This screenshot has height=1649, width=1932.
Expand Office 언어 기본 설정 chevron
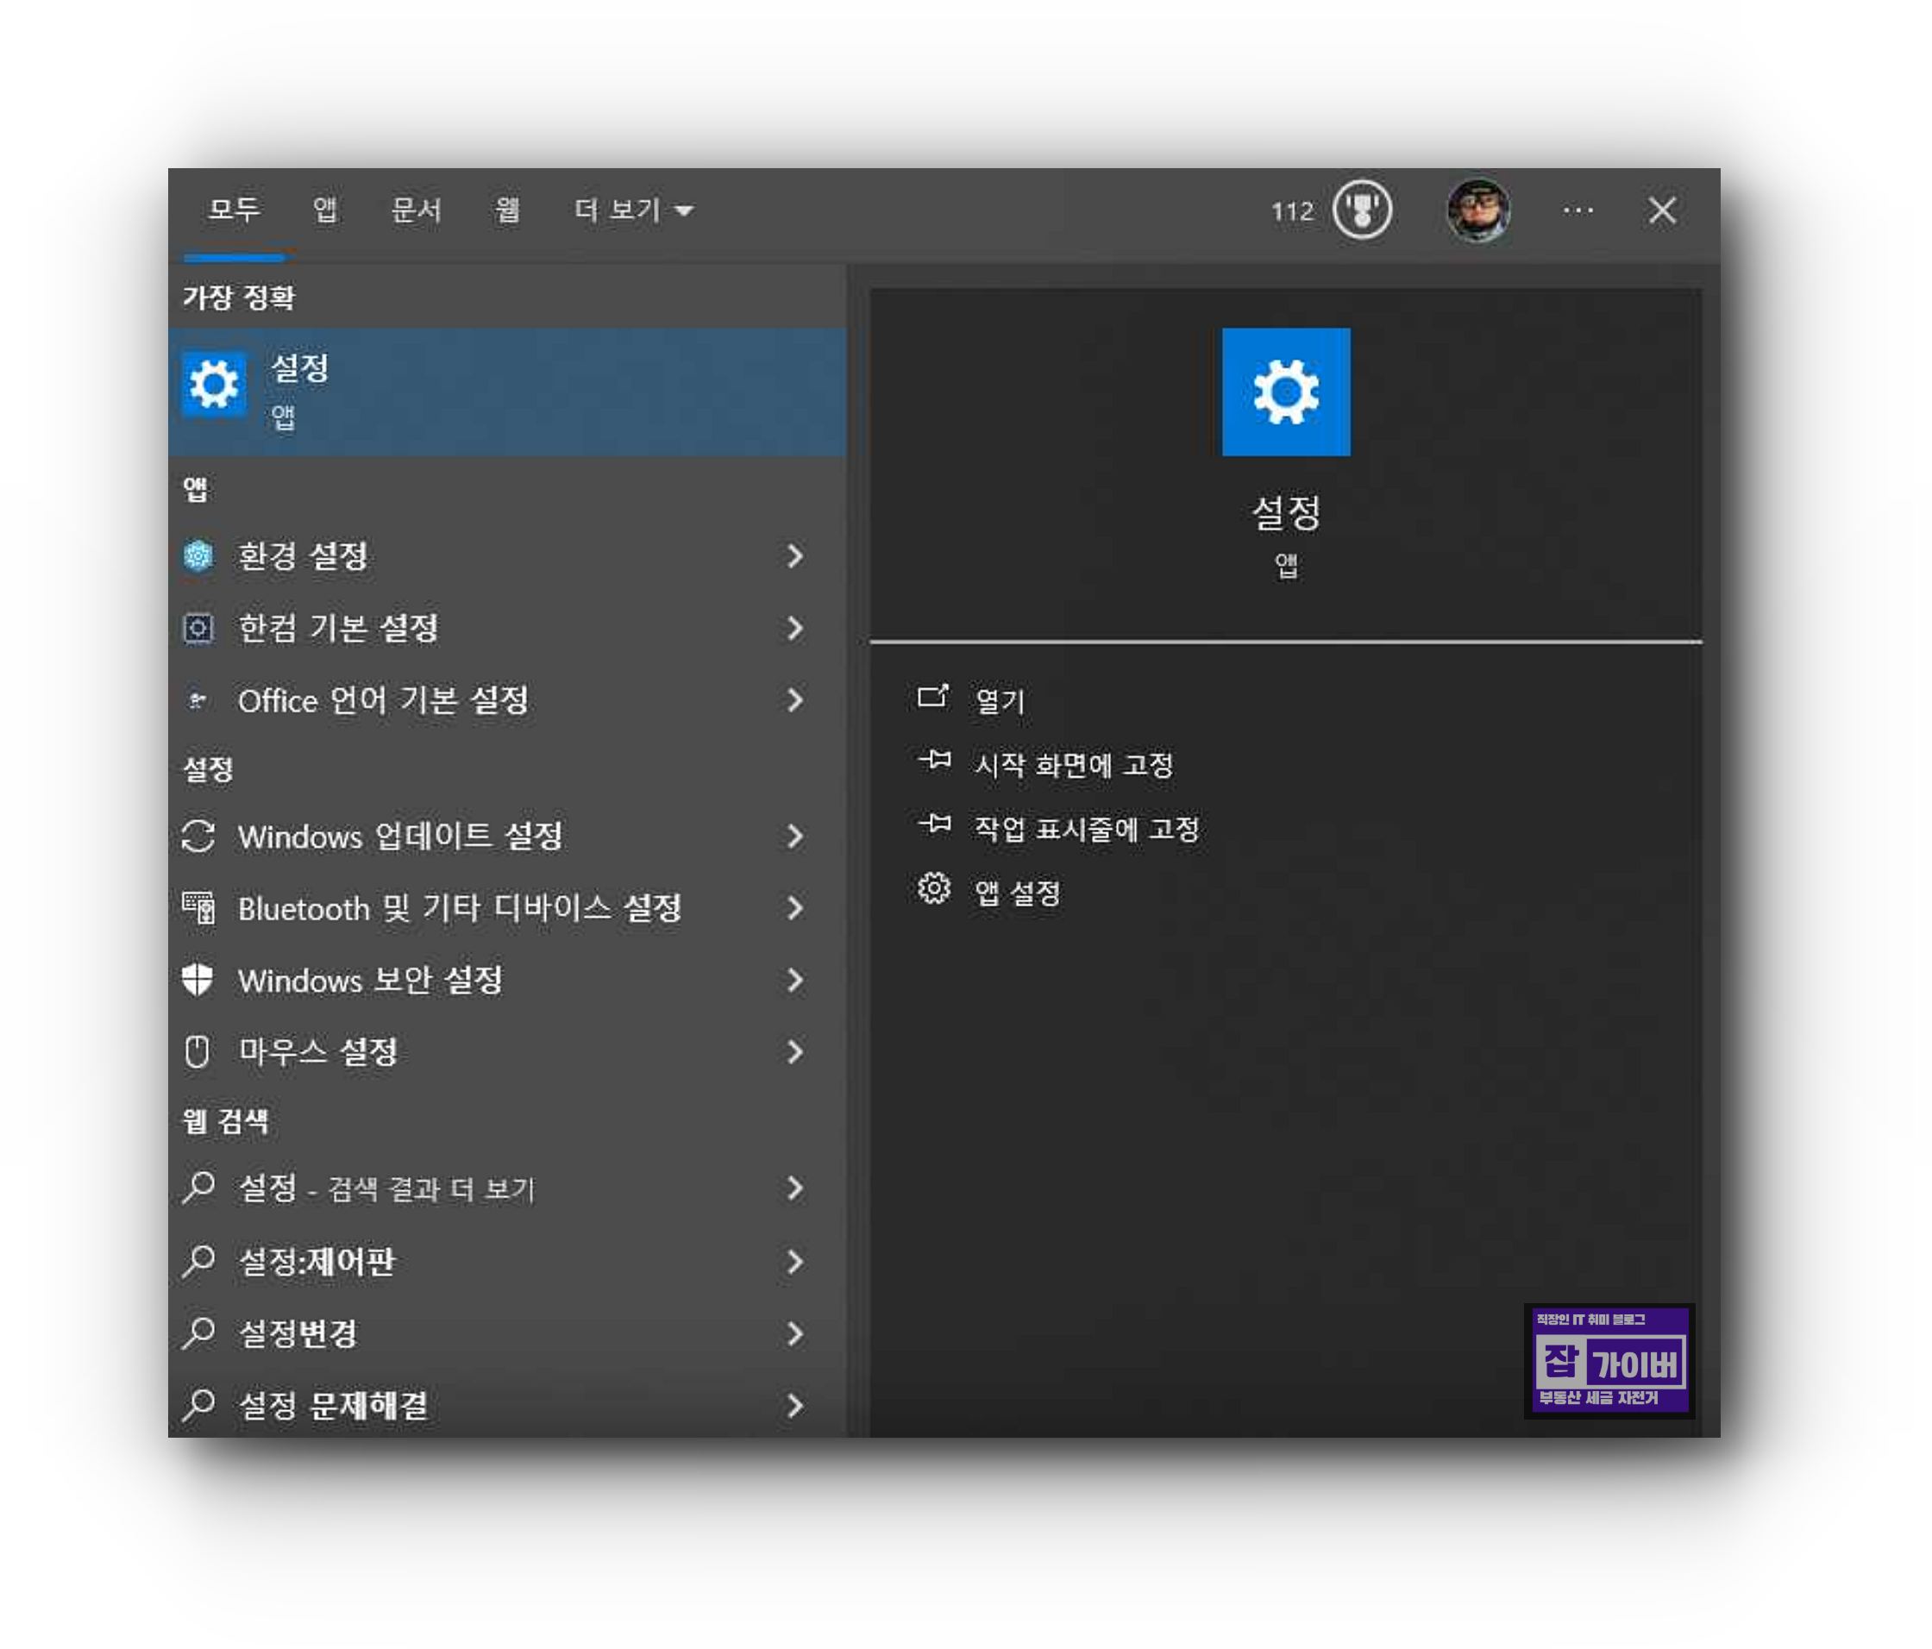tap(794, 700)
